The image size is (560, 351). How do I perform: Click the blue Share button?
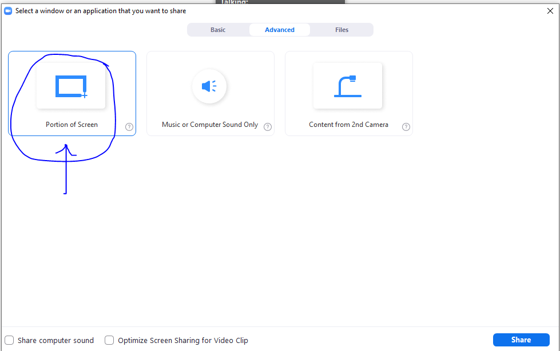tap(521, 340)
